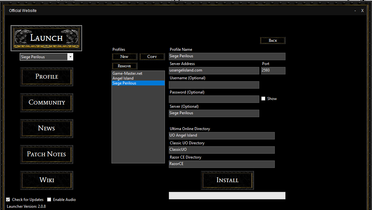Open the Wiki section
Image resolution: width=372 pixels, height=210 pixels.
[x=47, y=180]
